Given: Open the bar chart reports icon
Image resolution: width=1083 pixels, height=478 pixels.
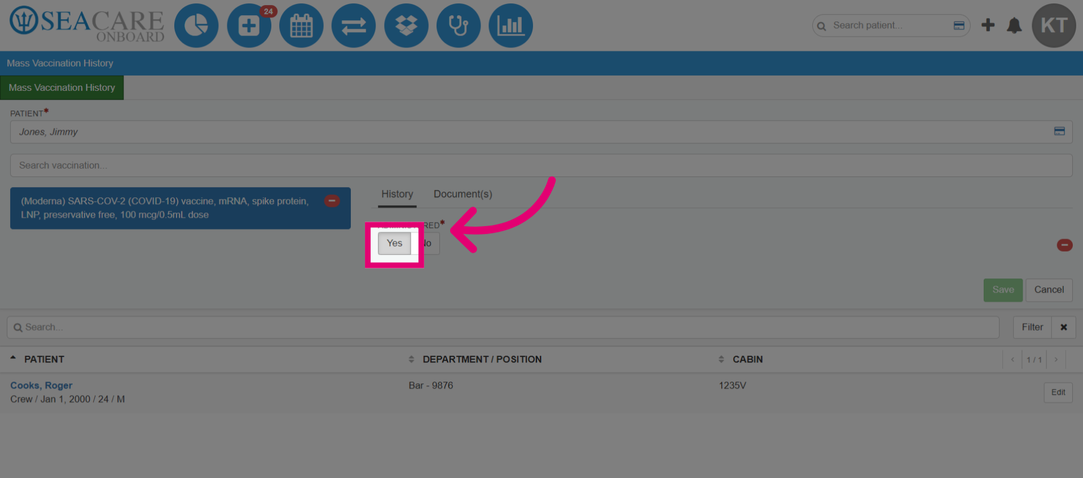Looking at the screenshot, I should pos(510,25).
